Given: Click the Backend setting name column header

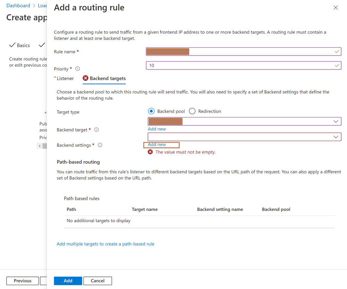Looking at the screenshot, I should pos(220,209).
